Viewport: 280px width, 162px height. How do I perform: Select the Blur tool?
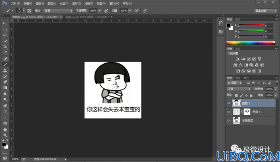tap(5, 93)
